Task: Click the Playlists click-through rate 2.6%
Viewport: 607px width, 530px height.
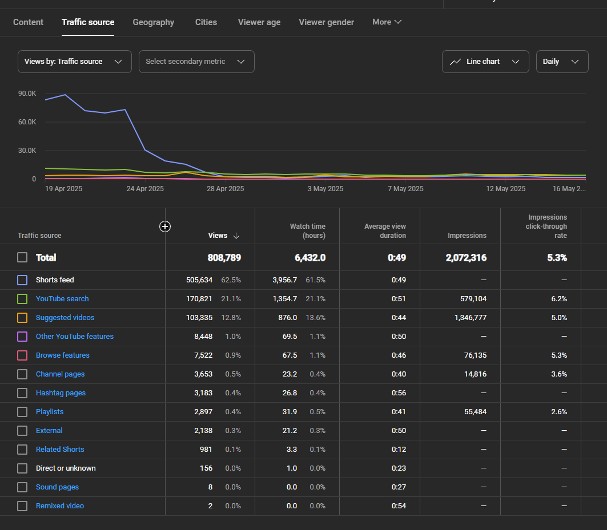Action: click(559, 412)
